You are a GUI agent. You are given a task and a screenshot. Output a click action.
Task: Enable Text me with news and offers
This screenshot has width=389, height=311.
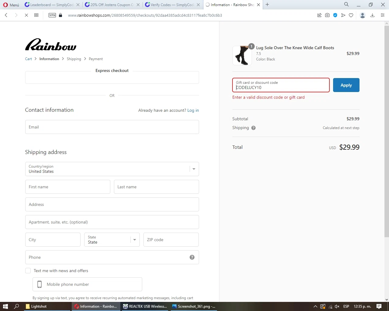(28, 271)
